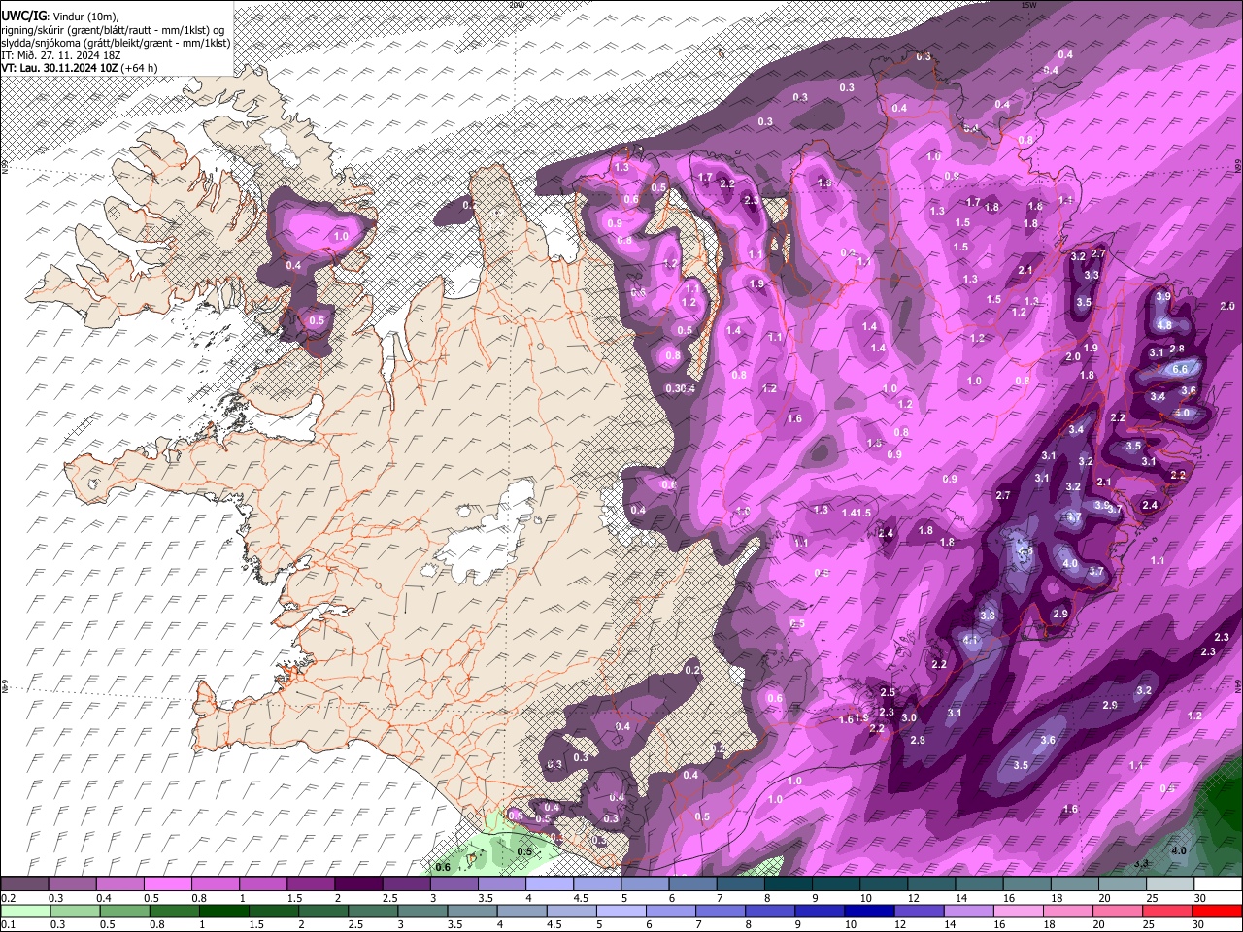Click the "slydda/snjókoma" snow legend description line

point(116,43)
